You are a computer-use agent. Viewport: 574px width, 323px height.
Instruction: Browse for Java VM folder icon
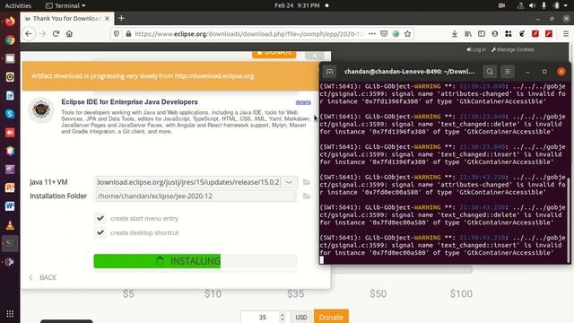[x=307, y=182]
